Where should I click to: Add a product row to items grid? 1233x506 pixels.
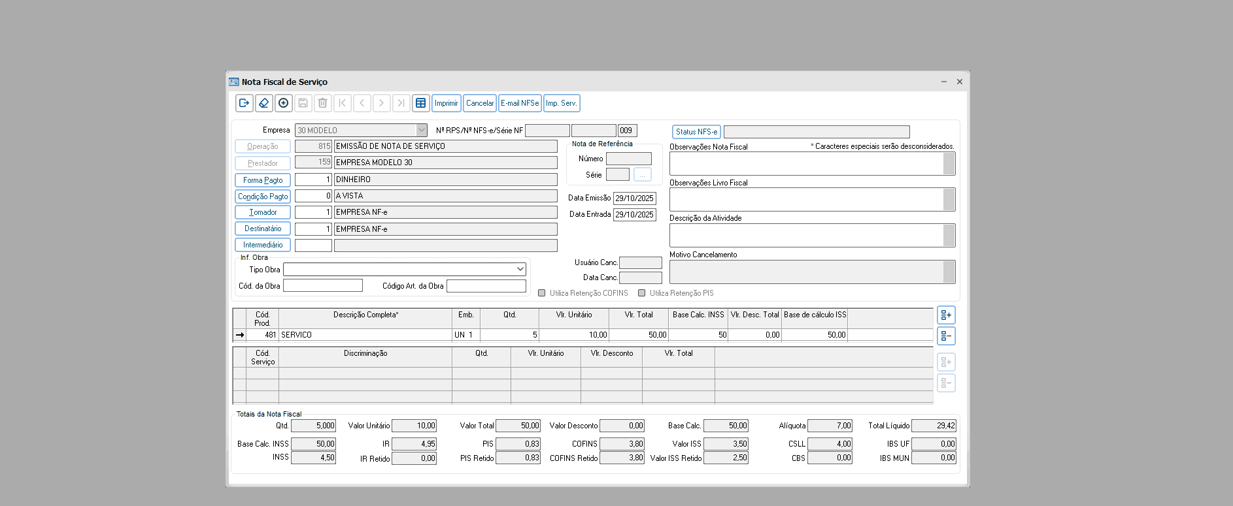(x=945, y=315)
